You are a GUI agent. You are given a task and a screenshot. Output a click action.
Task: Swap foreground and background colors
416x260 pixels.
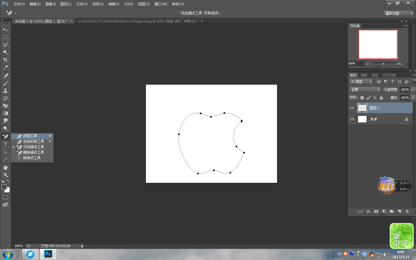point(8,181)
